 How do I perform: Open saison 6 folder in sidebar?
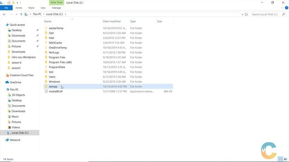click(16, 63)
